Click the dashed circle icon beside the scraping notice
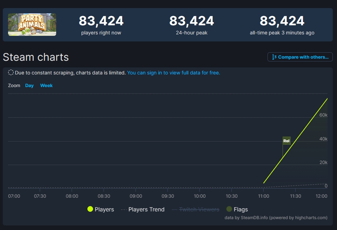The height and width of the screenshot is (230, 337). [11, 73]
